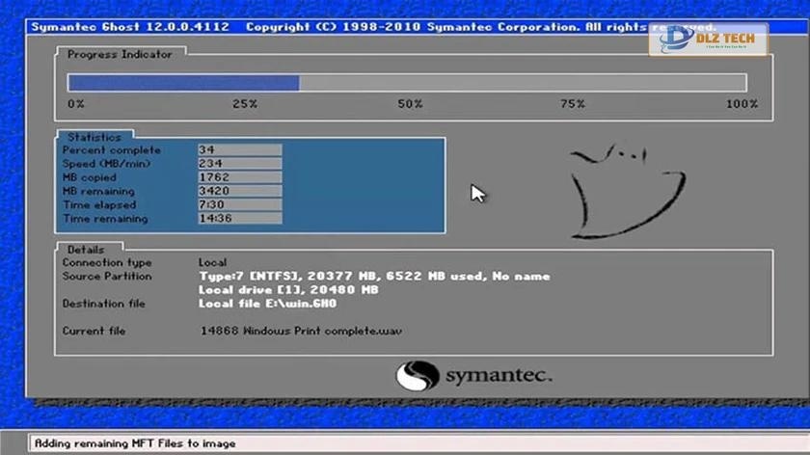Click the filled portion of the progress bar
This screenshot has height=455, width=810.
[x=182, y=83]
